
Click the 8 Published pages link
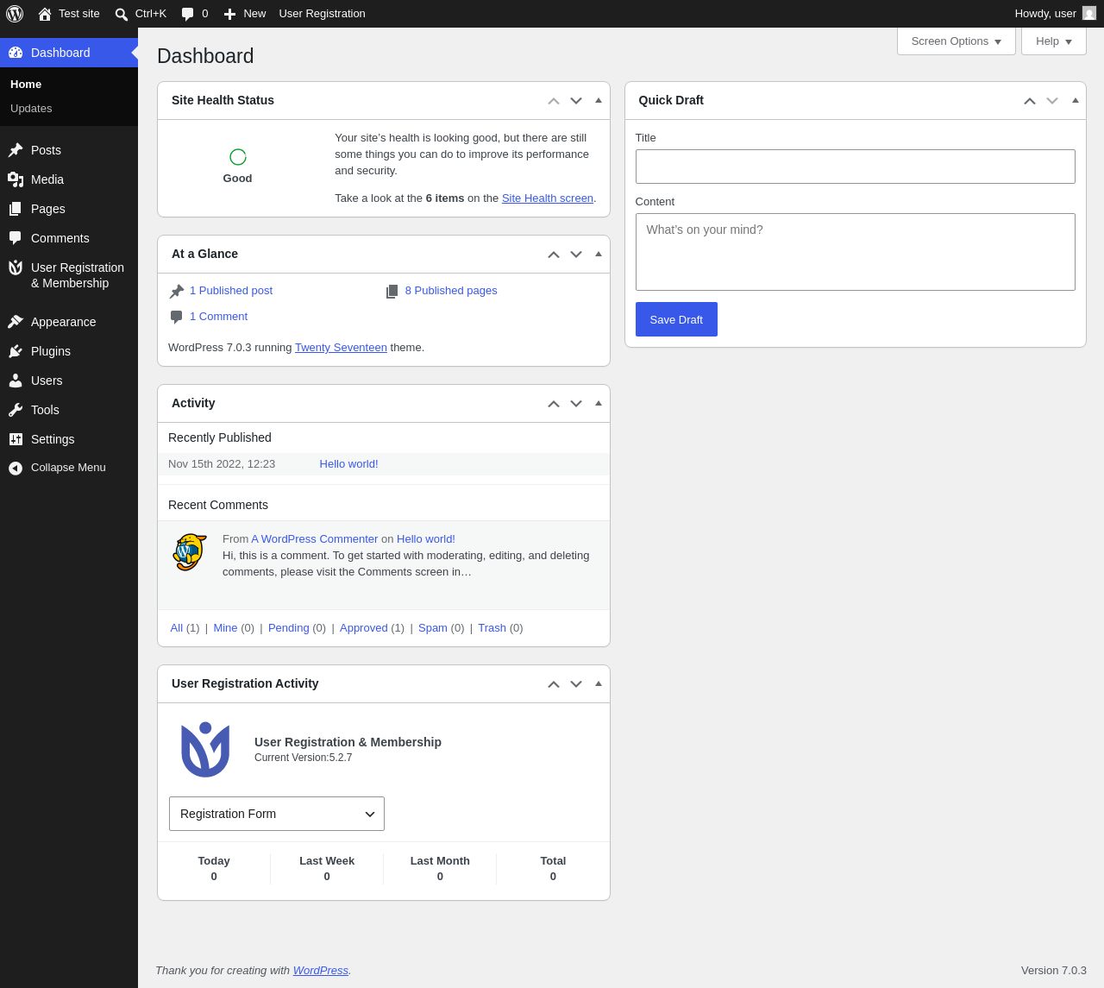point(451,291)
